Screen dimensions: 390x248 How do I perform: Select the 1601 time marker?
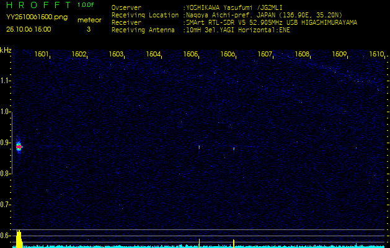click(x=42, y=55)
